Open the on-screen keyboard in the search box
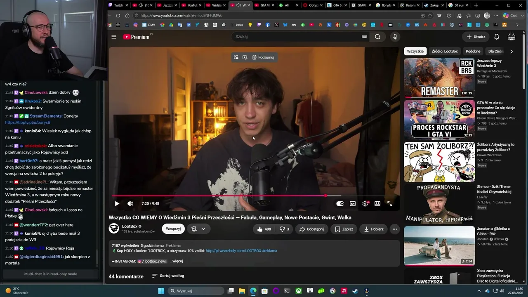Screen dimensions: 528x297 coord(364,37)
